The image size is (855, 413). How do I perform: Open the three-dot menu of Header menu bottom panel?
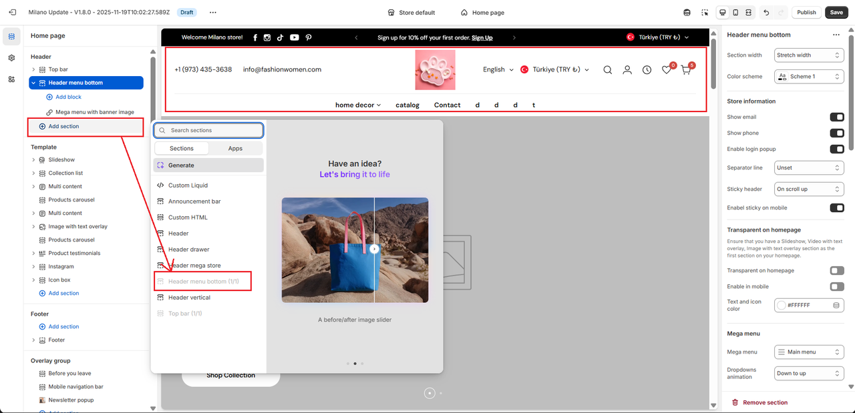click(836, 35)
